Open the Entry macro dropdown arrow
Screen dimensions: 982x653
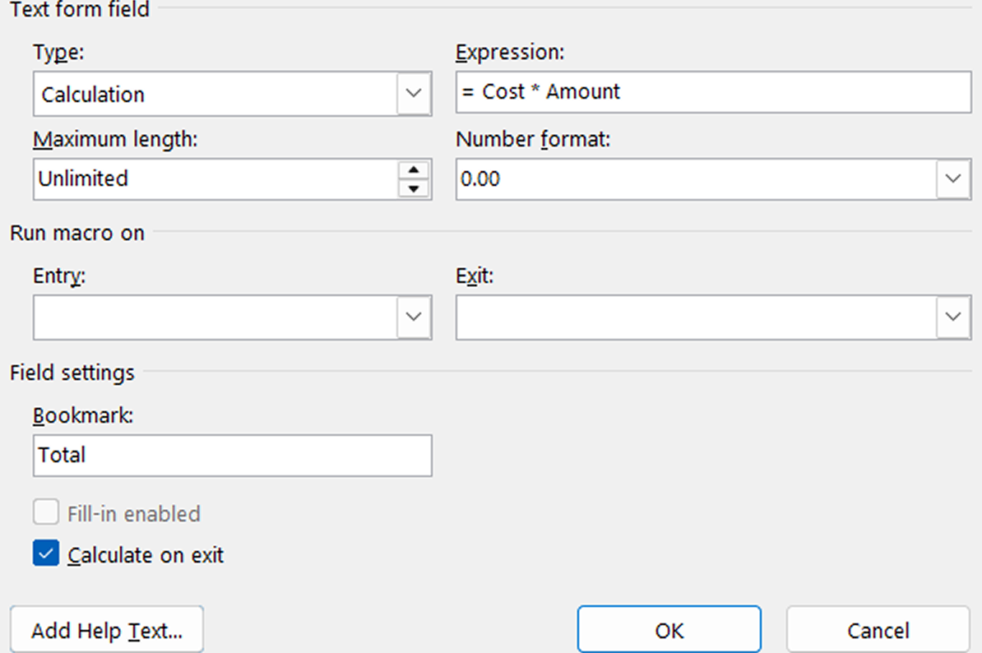pos(414,317)
